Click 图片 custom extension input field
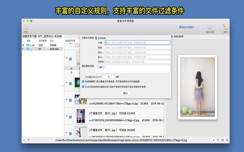Image resolution: width=244 pixels, height=152 pixels. point(138,57)
